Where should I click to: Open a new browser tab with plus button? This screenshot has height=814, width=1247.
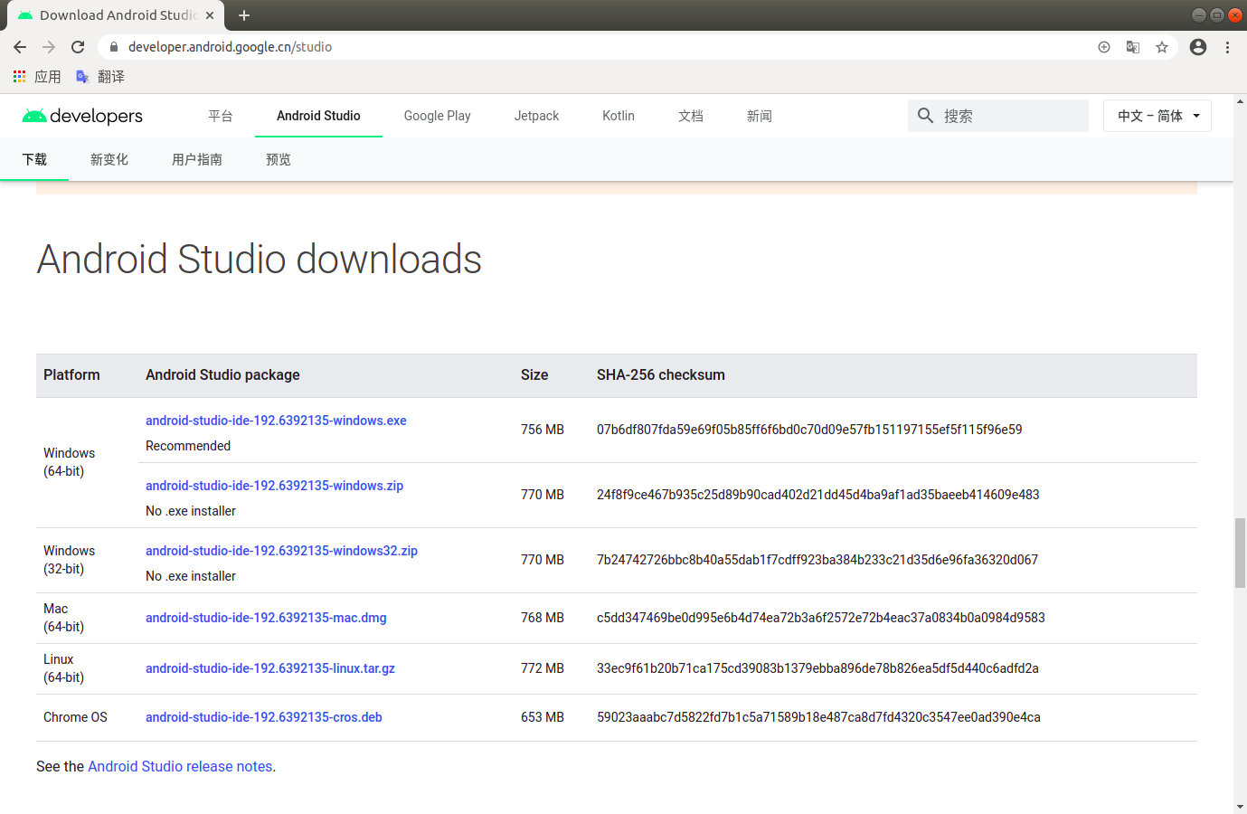tap(243, 15)
